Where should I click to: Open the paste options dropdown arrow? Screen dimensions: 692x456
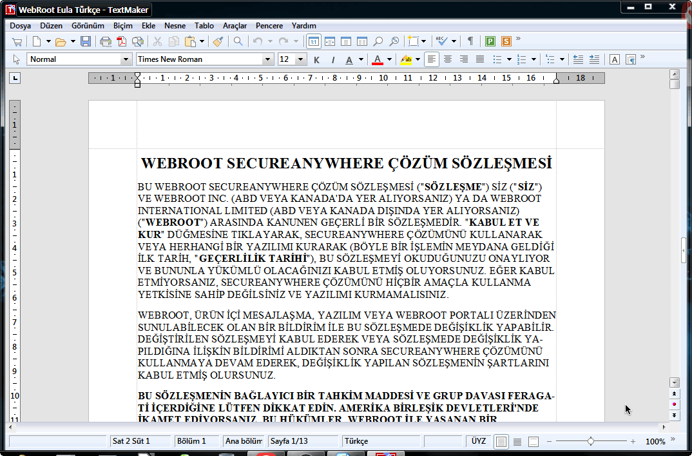click(202, 41)
